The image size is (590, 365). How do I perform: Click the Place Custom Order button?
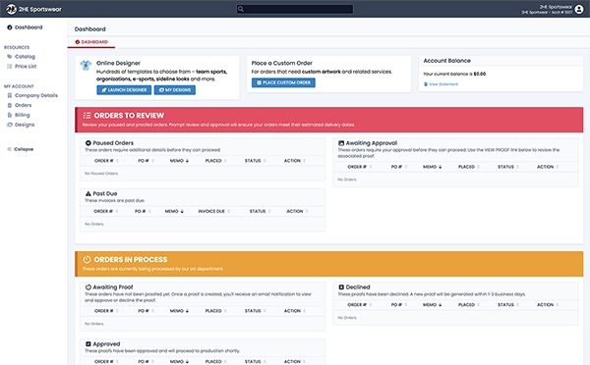(283, 82)
